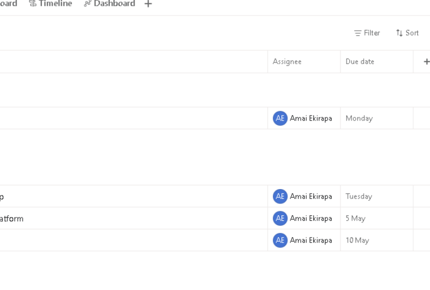
Task: Click the 10 May due date cell
Action: (377, 240)
